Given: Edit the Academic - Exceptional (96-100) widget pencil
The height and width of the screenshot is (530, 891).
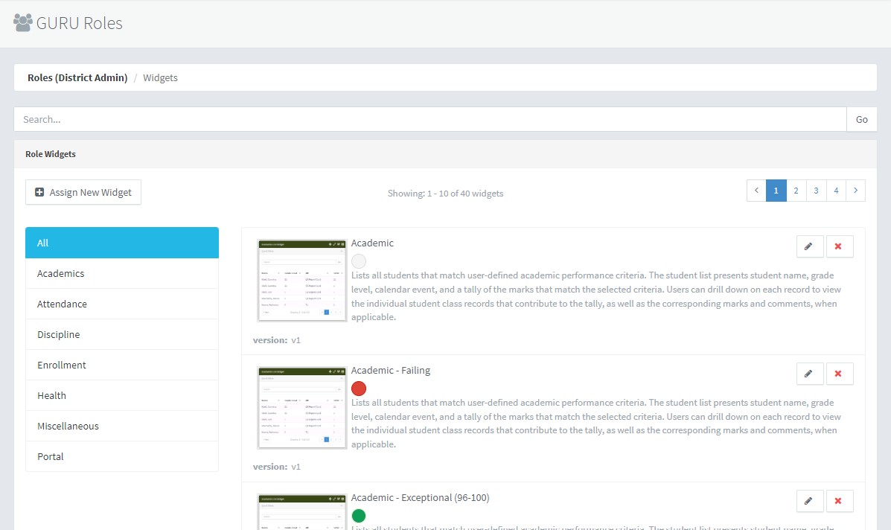Looking at the screenshot, I should click(810, 501).
